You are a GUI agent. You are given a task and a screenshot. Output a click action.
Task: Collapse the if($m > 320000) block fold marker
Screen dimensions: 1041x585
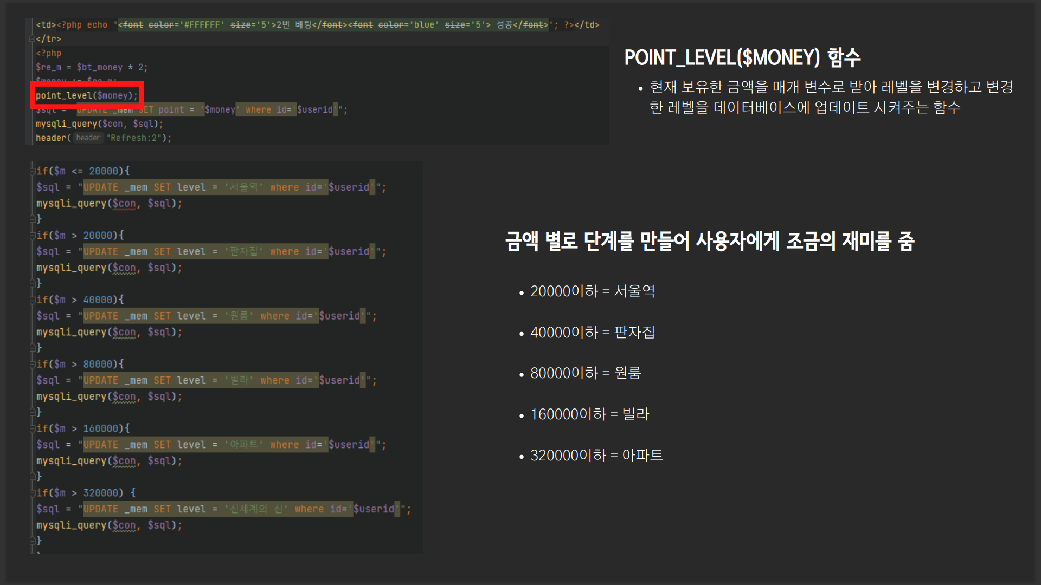tap(33, 493)
